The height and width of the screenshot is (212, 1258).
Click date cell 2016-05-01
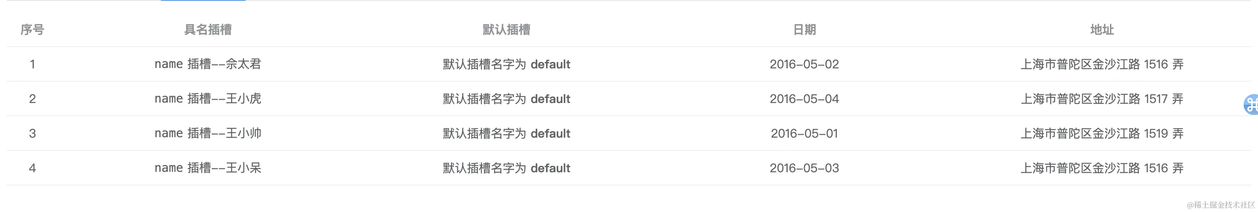[x=804, y=133]
